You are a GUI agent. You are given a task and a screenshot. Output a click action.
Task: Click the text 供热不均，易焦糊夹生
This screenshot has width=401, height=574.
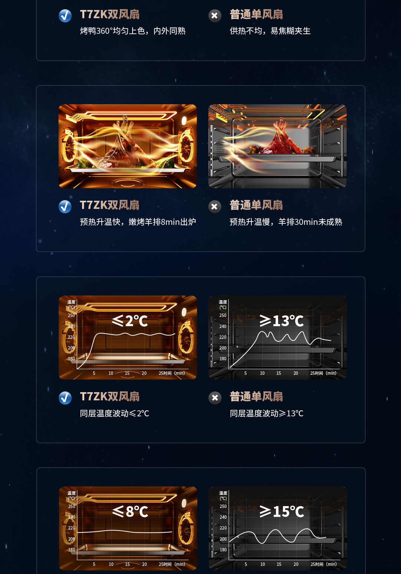pyautogui.click(x=270, y=31)
